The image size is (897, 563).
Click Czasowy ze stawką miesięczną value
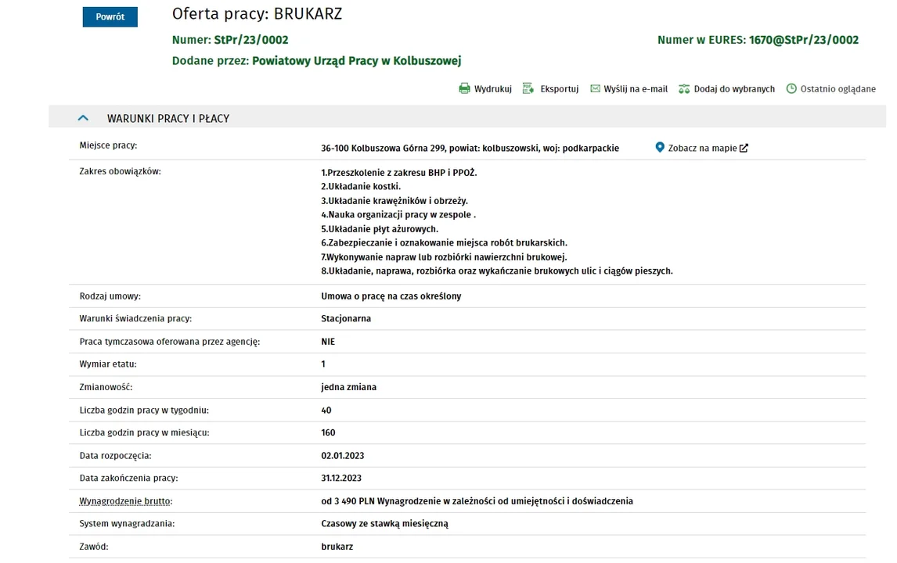384,524
